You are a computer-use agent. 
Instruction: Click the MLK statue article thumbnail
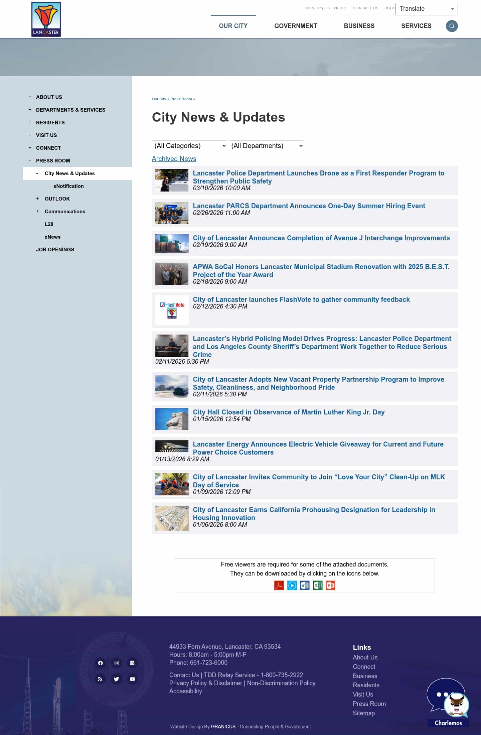(172, 419)
